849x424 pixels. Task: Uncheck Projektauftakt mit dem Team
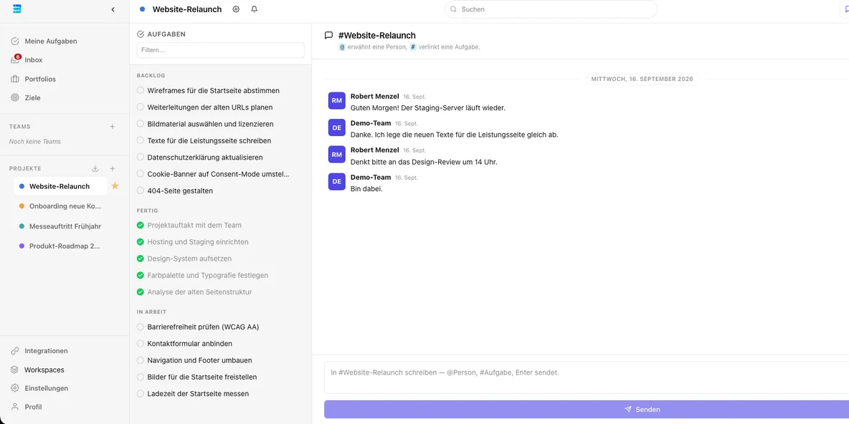(141, 225)
